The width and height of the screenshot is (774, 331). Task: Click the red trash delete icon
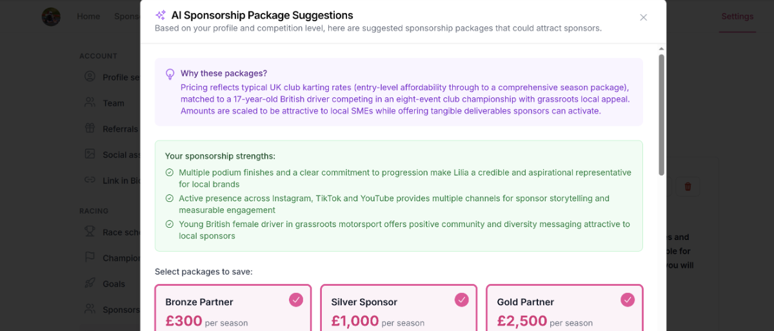tap(688, 186)
